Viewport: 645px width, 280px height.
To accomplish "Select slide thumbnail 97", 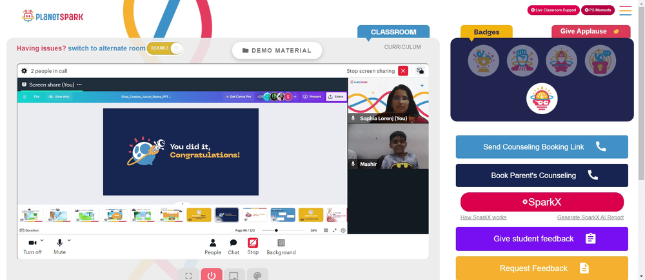I will [x=255, y=215].
